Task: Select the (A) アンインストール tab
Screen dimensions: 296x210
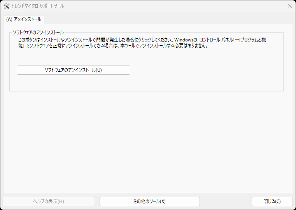Action: click(24, 19)
